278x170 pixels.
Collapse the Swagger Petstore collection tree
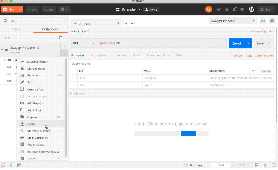coord(2,50)
